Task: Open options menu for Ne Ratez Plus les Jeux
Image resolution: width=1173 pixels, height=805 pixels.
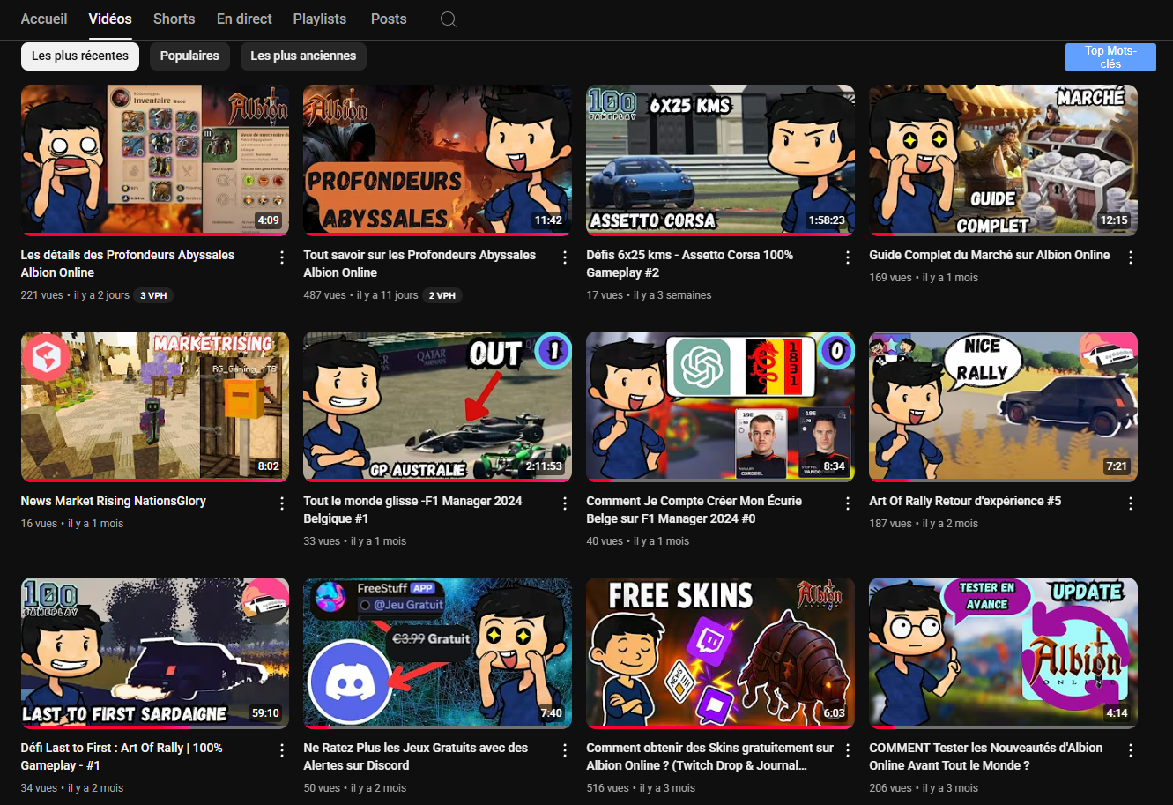Action: pos(565,750)
